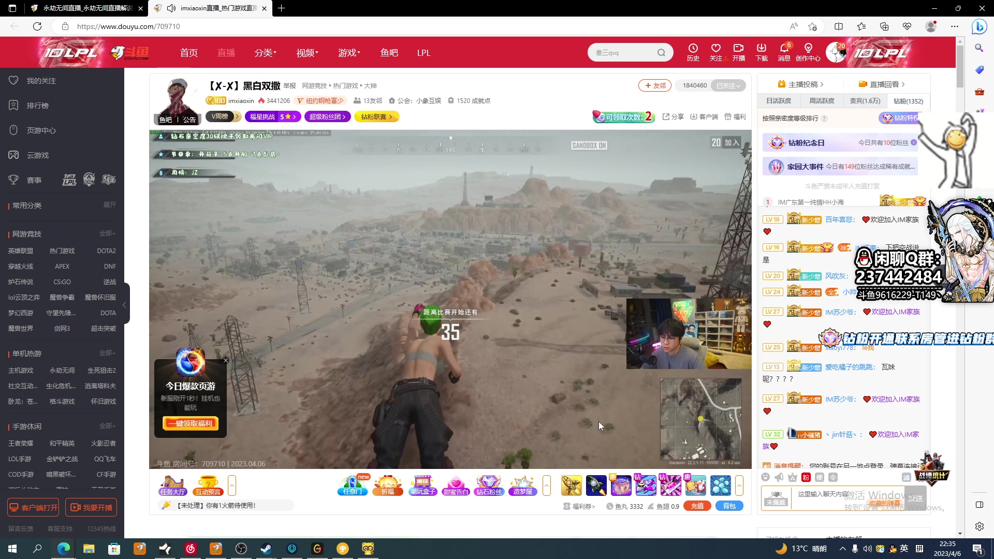Expand the 分类 navigation dropdown
The height and width of the screenshot is (559, 994).
(x=265, y=53)
